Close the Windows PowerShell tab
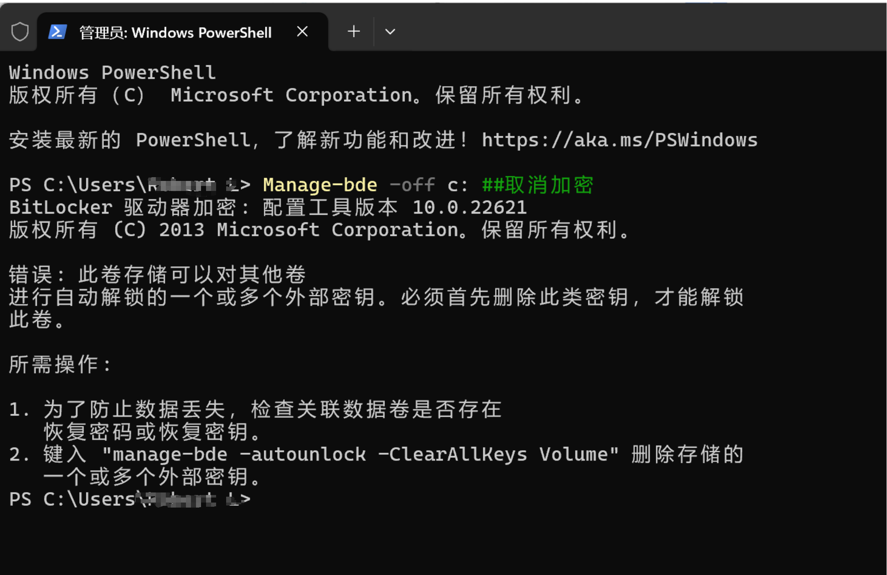887x575 pixels. pyautogui.click(x=302, y=31)
